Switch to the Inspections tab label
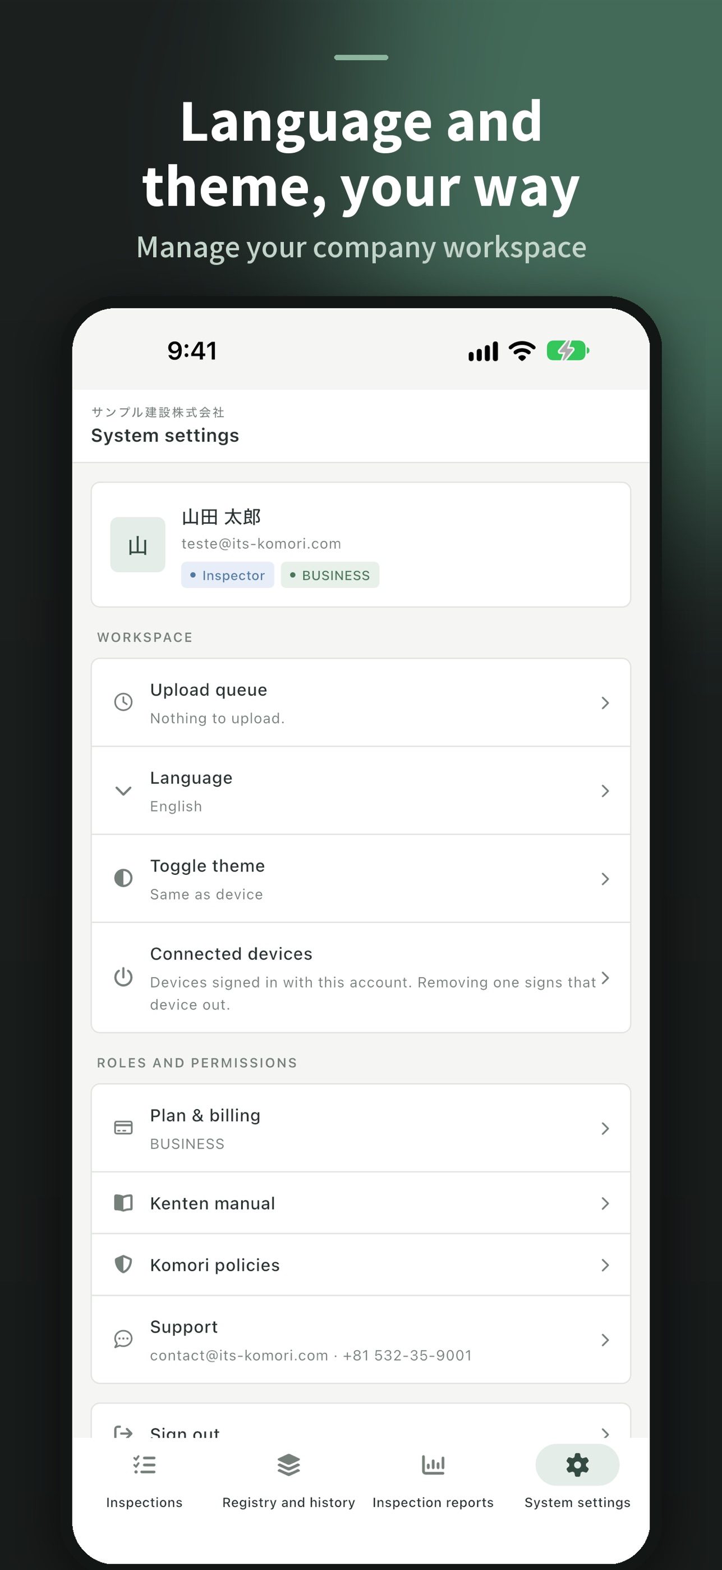Screen dimensions: 722x1570 144,1503
